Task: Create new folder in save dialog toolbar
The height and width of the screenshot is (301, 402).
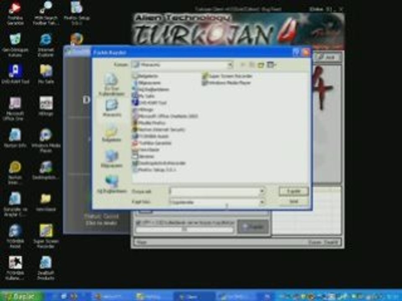Action: click(260, 65)
